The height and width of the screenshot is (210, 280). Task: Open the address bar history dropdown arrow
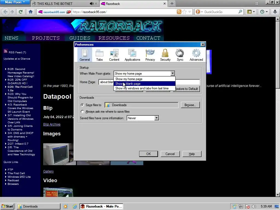(190, 12)
